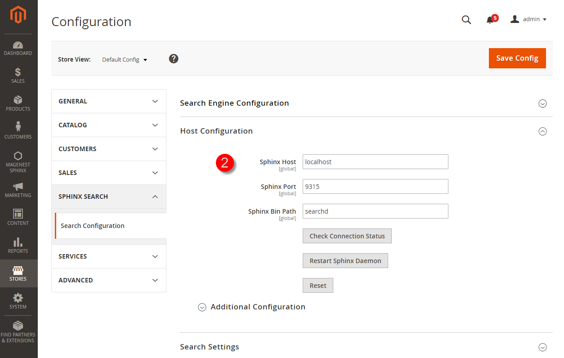Screen dimensions: 564x358
Task: Select the Sales sidebar icon
Action: (18, 76)
